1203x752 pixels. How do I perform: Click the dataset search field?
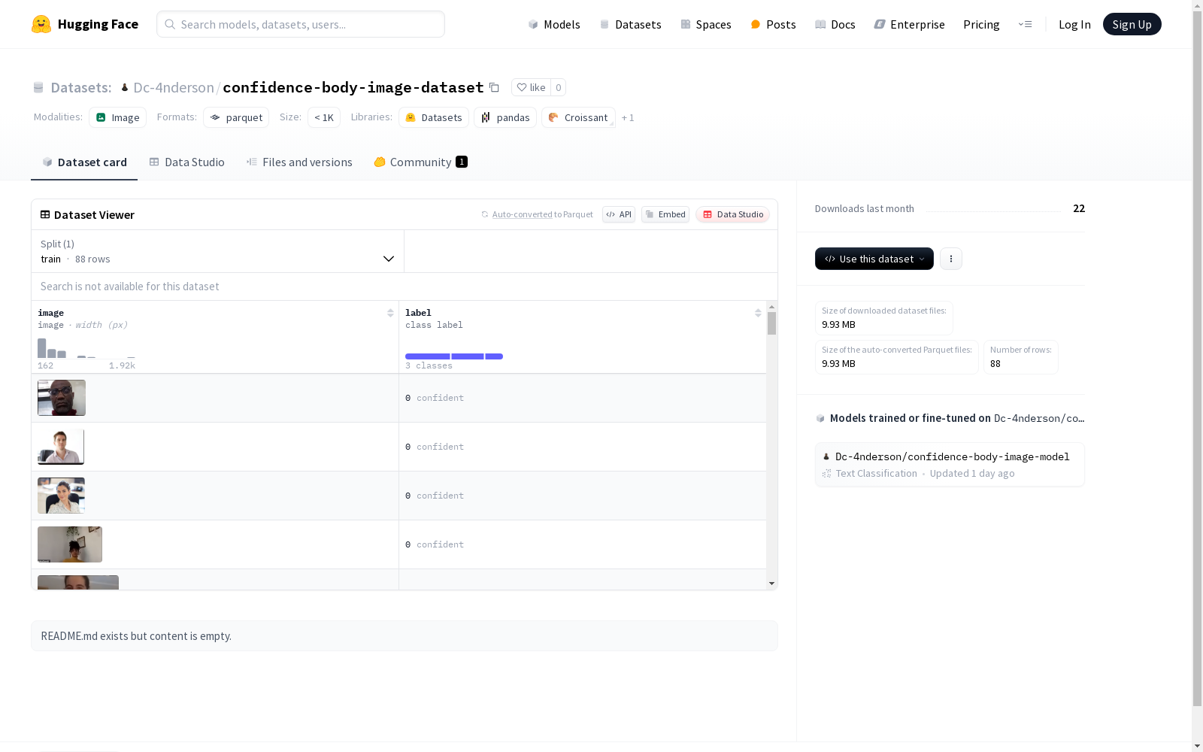405,287
